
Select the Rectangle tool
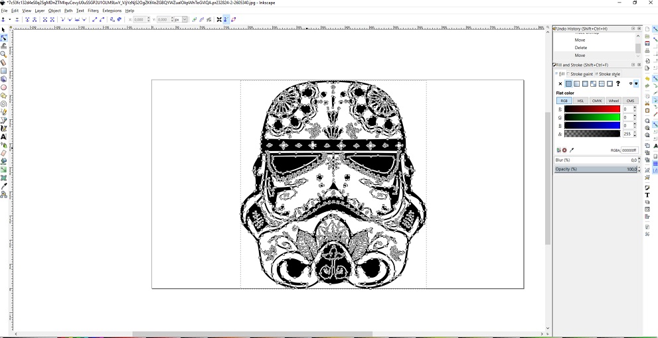[3, 71]
